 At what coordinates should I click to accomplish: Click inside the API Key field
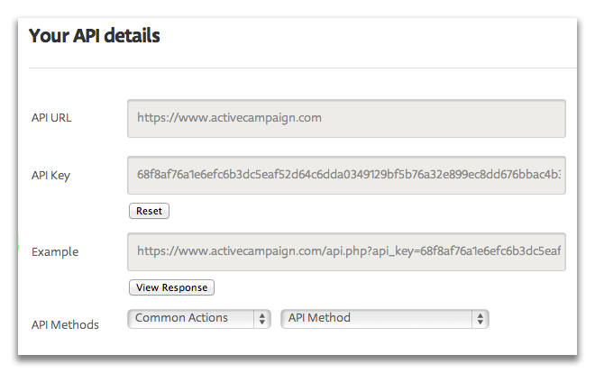346,175
